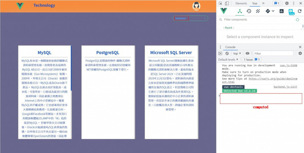Click the MySQL card title

(45, 53)
